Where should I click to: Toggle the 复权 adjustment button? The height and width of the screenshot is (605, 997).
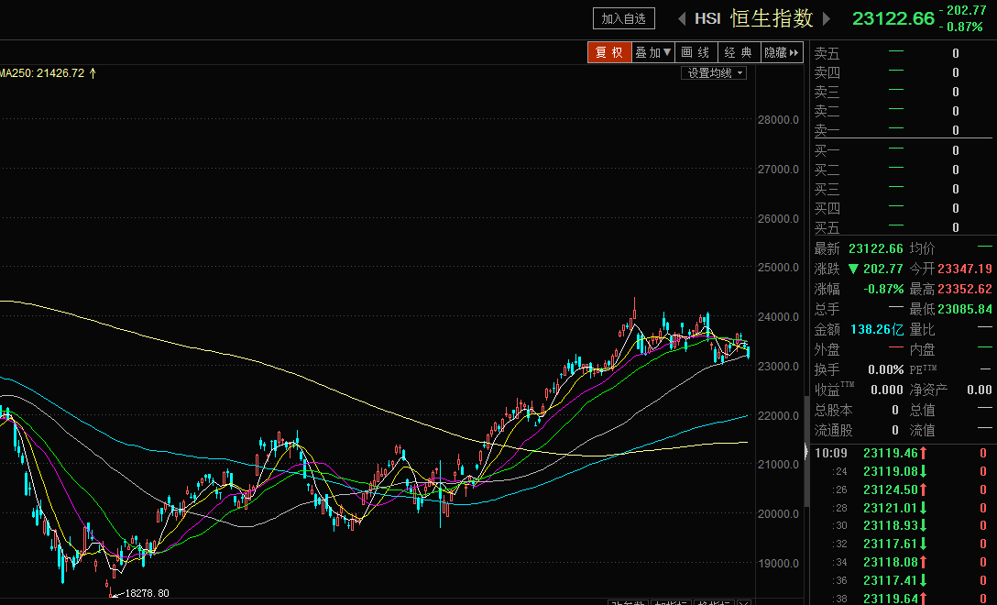pos(609,52)
